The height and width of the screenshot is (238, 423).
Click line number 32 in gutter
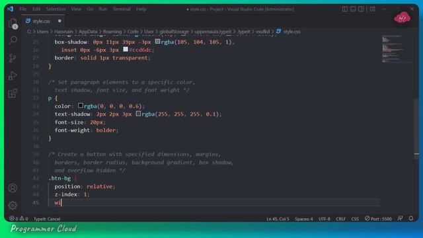[x=36, y=98]
